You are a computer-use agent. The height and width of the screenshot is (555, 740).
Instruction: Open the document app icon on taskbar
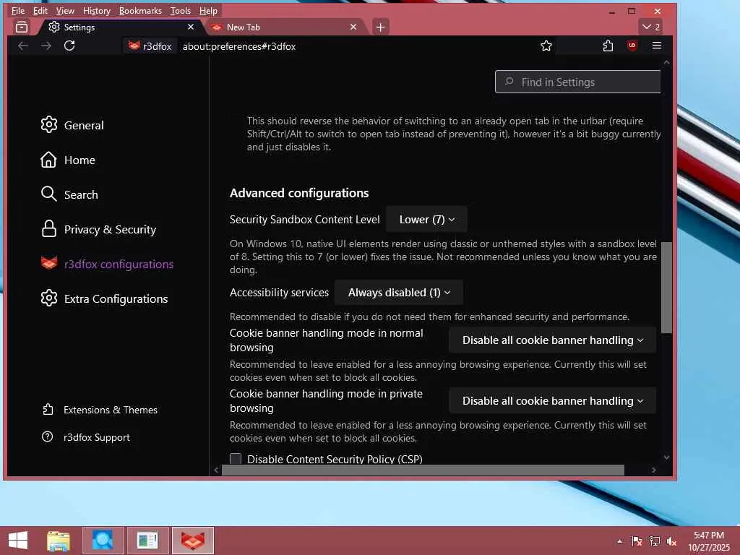[147, 541]
